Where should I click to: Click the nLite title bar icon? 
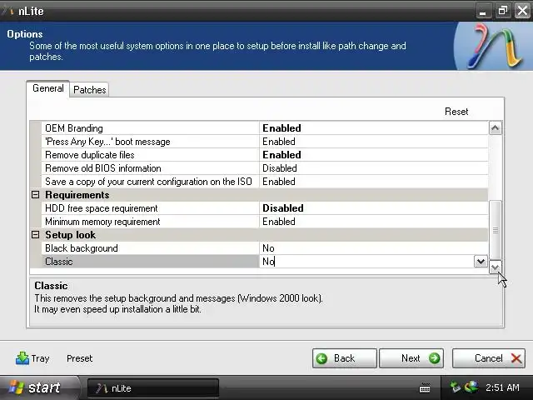pyautogui.click(x=7, y=11)
